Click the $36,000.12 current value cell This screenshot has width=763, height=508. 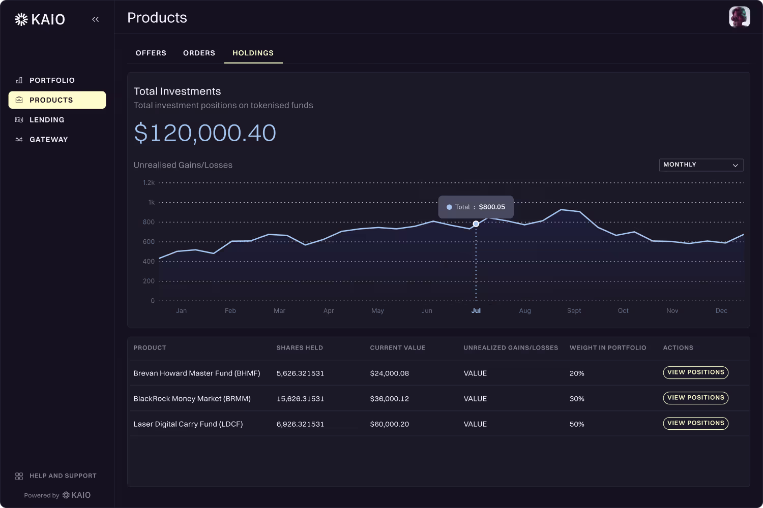coord(390,399)
